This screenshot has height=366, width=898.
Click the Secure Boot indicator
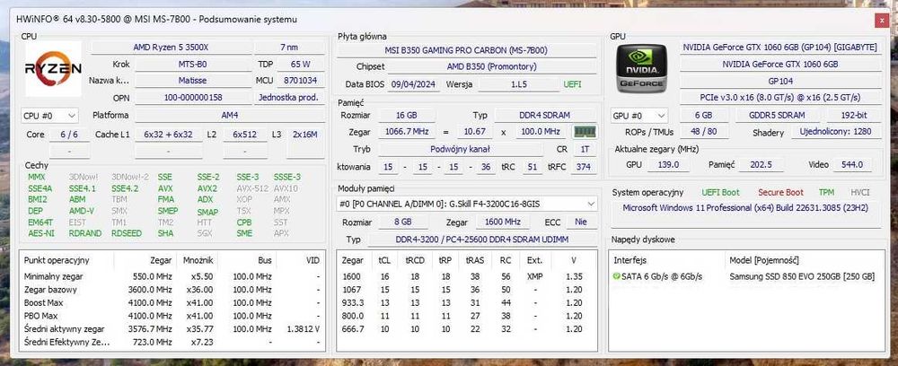[780, 193]
